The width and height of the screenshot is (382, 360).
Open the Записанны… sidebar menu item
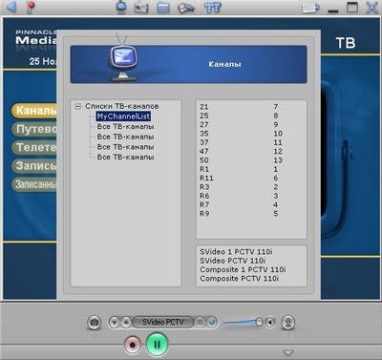coord(34,184)
